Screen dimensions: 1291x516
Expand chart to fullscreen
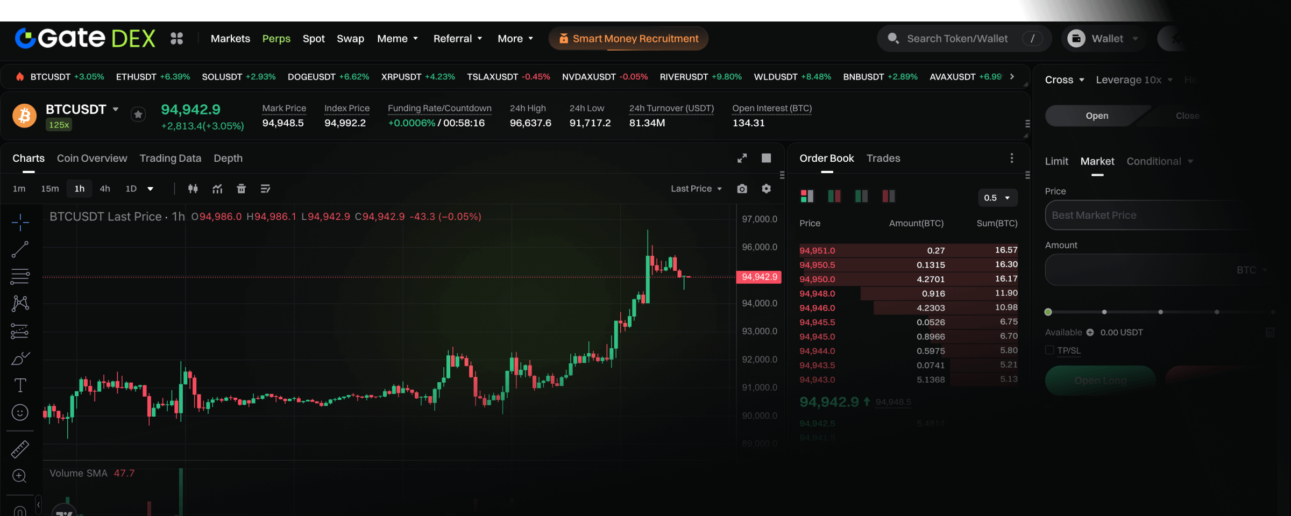coord(742,158)
